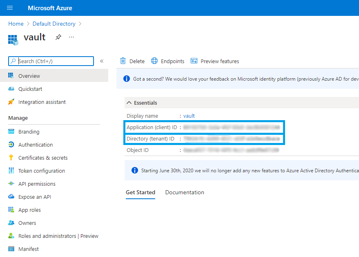359x257 pixels.
Task: Open Owners page
Action: point(27,223)
